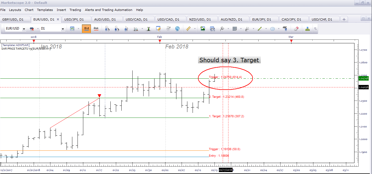The width and height of the screenshot is (372, 174).
Task: Open the chart properties key icon
Action: pos(158,28)
